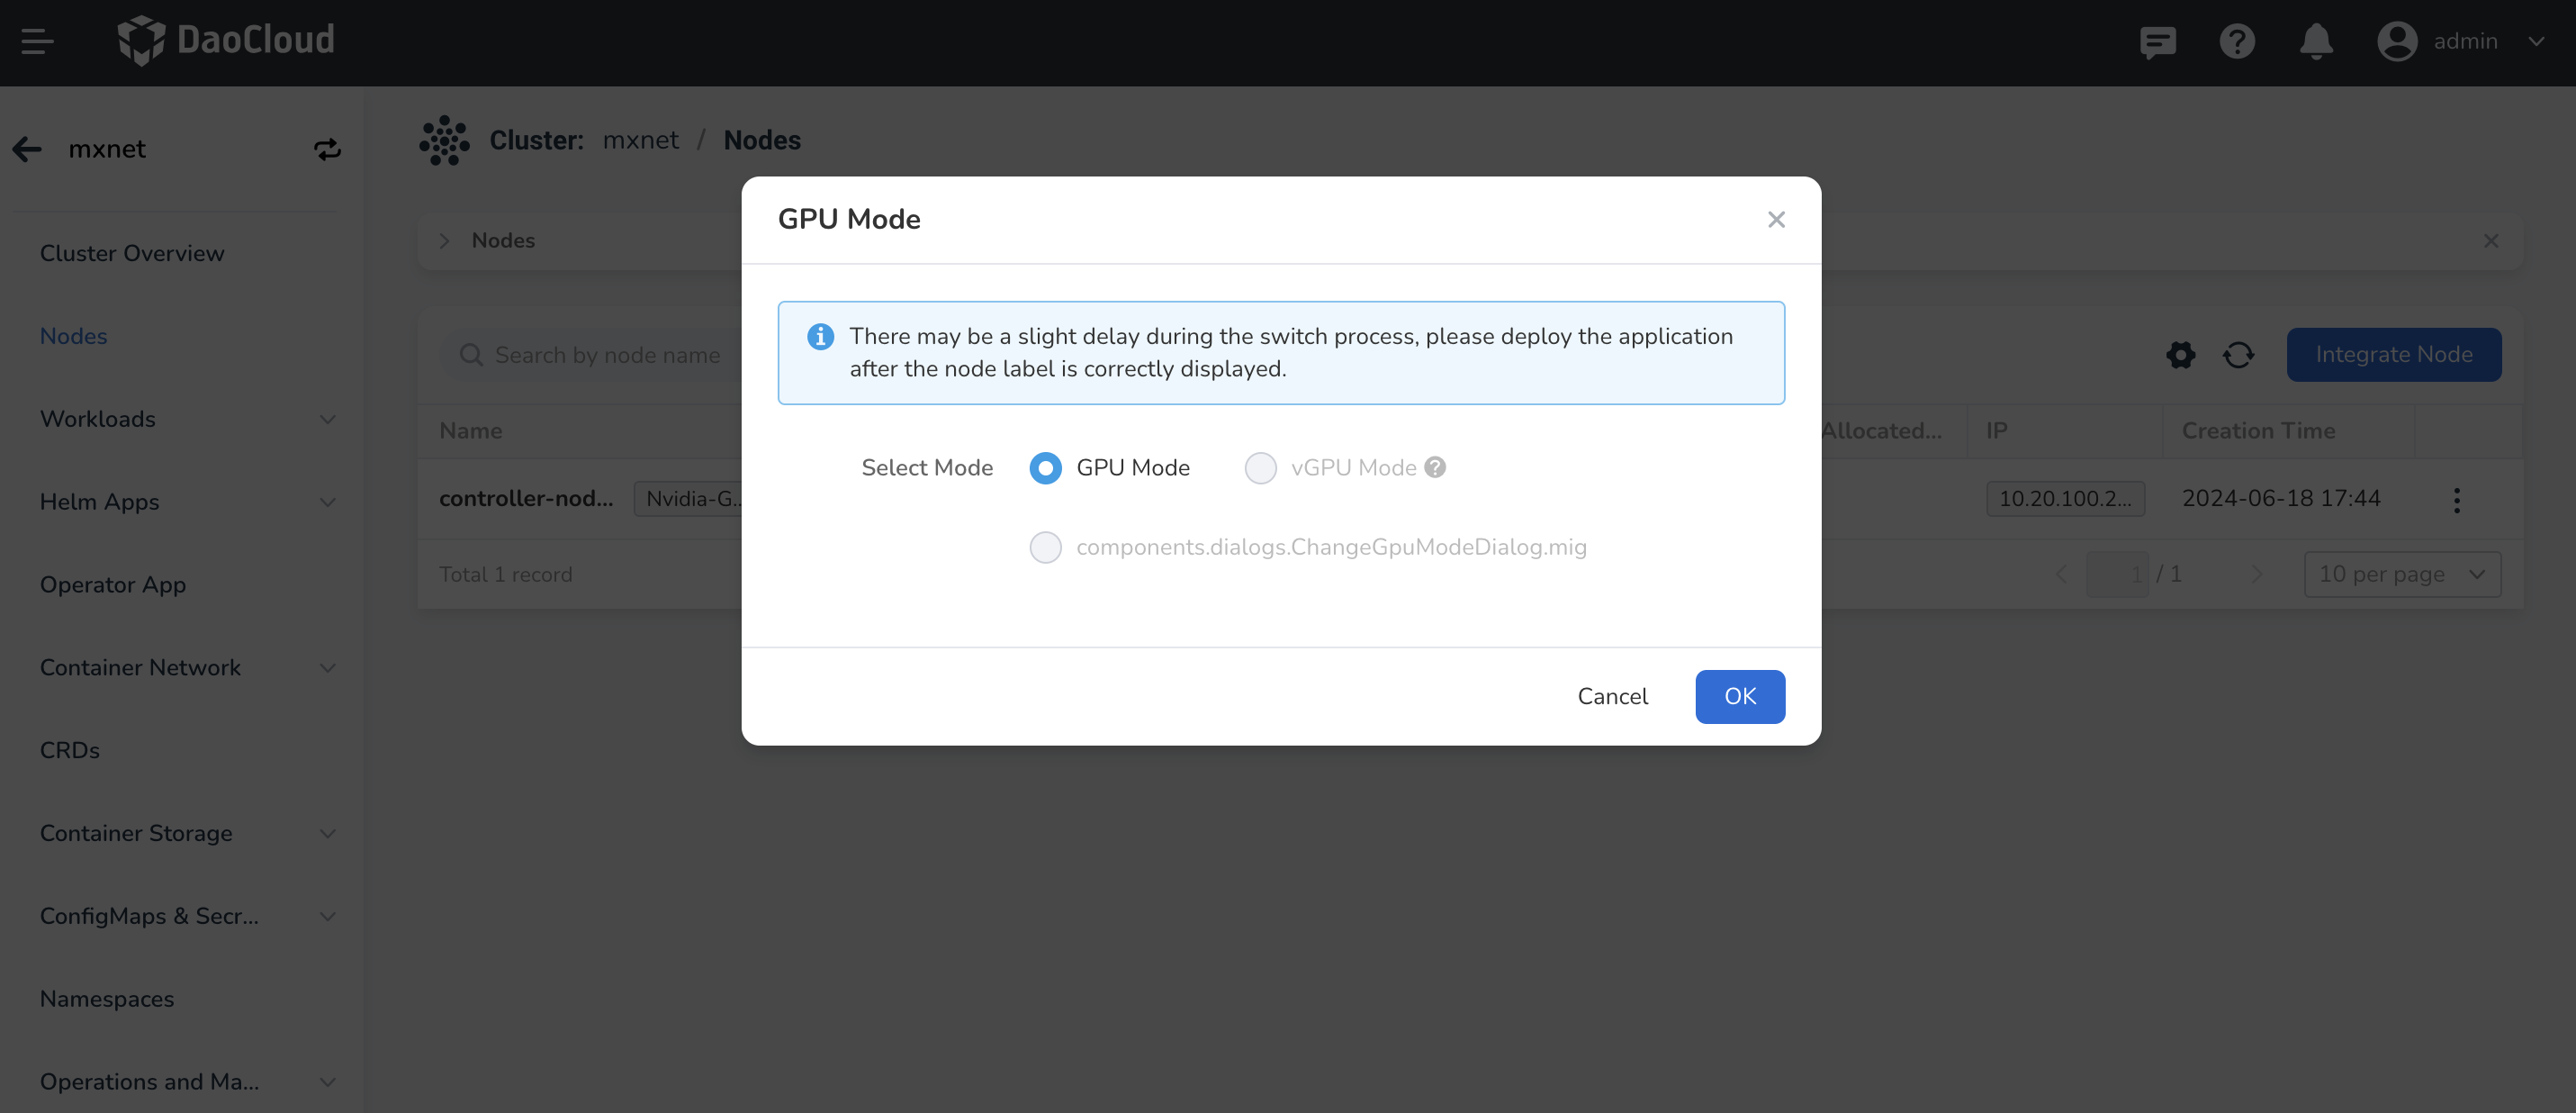Viewport: 2576px width, 1113px height.
Task: Click OK to confirm GPU mode
Action: click(x=1739, y=695)
